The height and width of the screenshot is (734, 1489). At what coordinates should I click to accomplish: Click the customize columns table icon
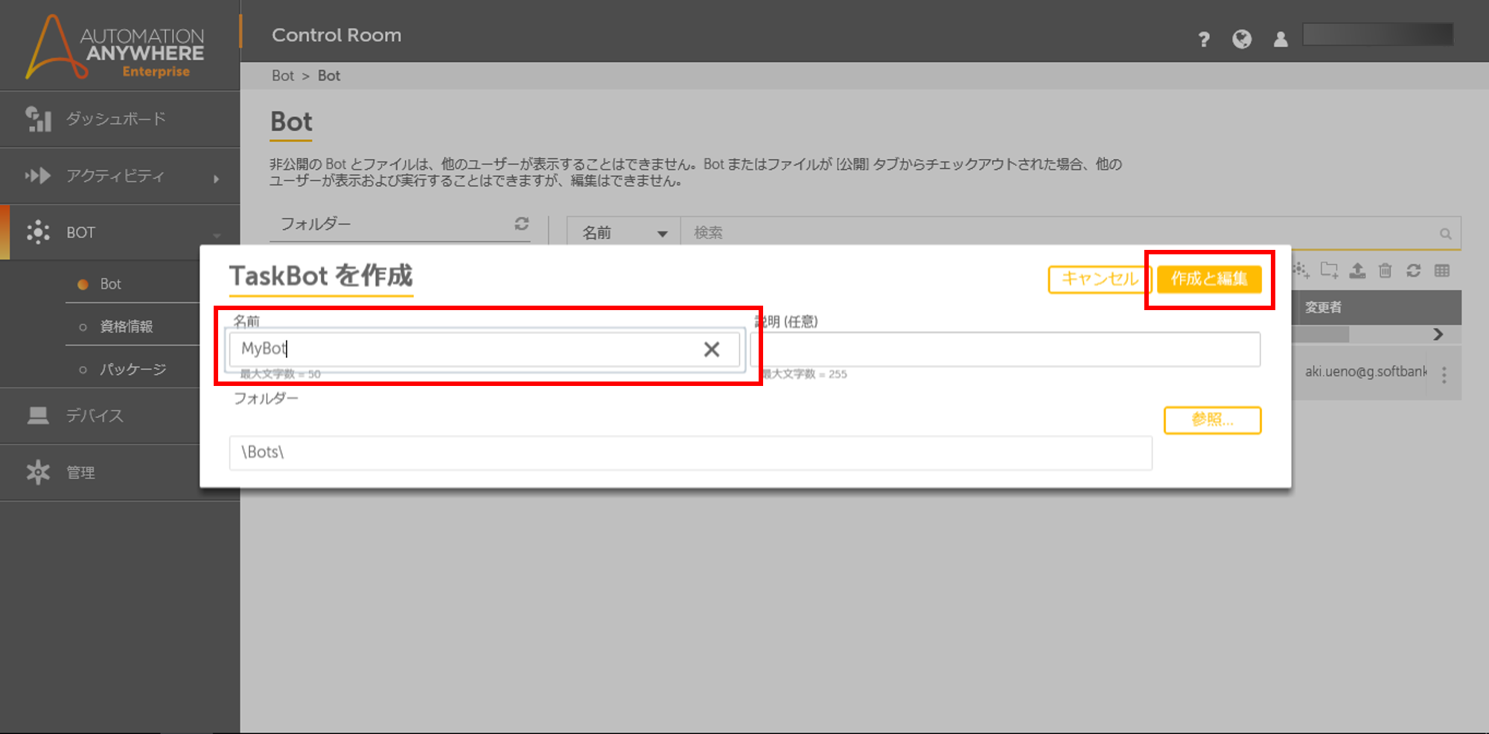pos(1442,271)
